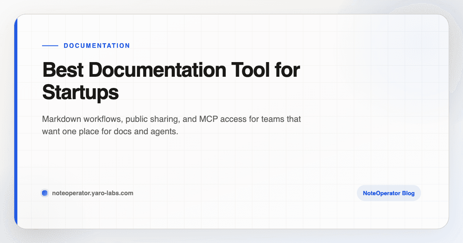
Task: Click the blue dash before DOCUMENTATION
Action: pos(49,46)
